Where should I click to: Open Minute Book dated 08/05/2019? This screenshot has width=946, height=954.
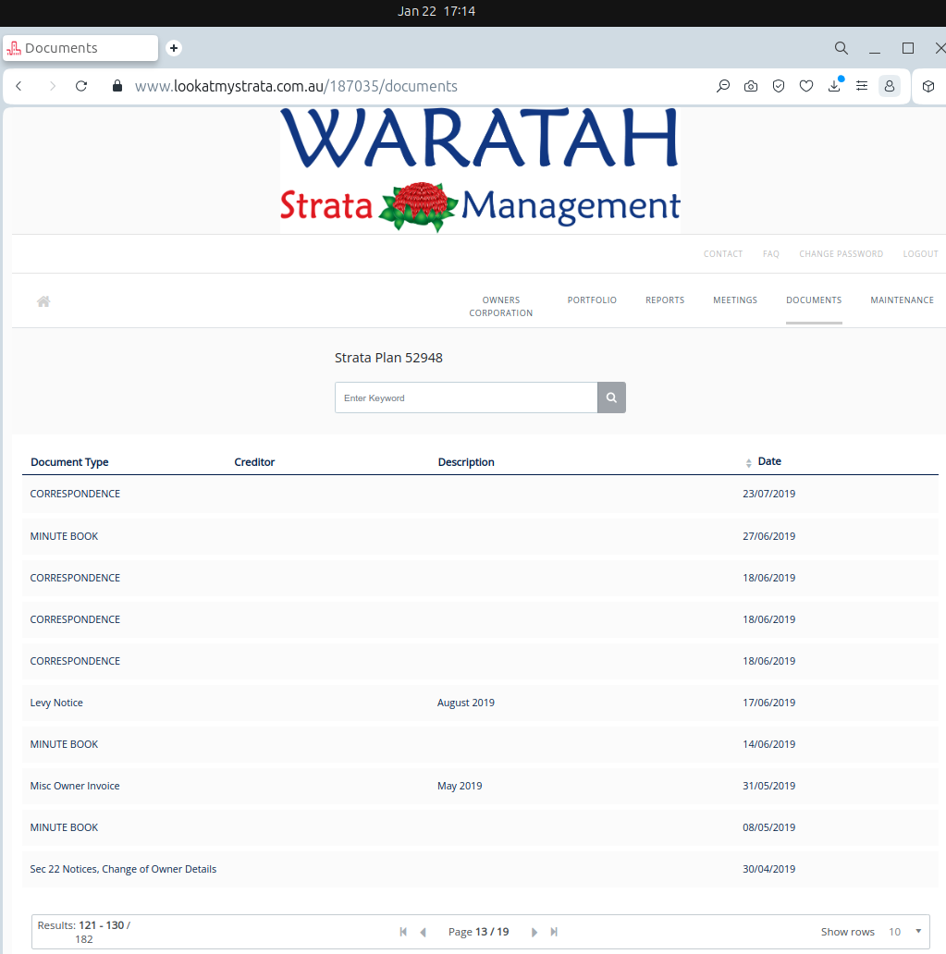point(480,826)
